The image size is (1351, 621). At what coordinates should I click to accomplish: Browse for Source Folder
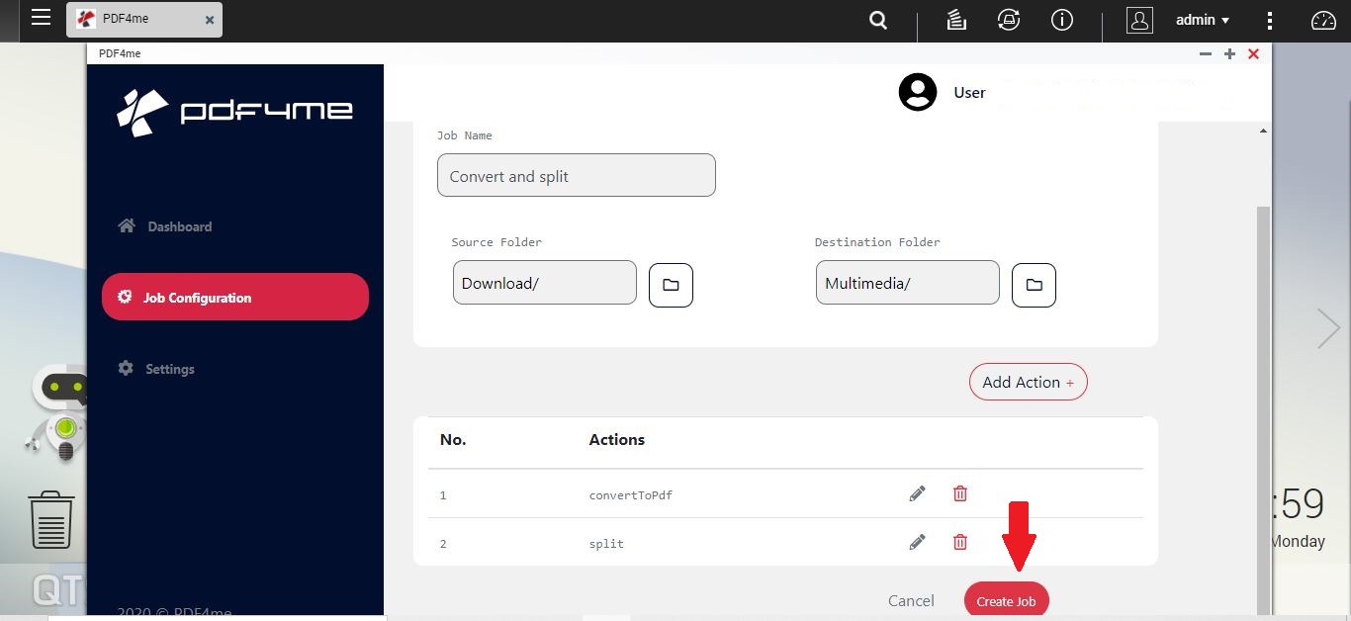[x=671, y=285]
